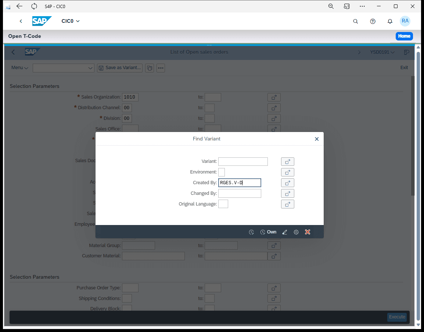
Task: Close the Find Variant dialog
Action: (317, 139)
